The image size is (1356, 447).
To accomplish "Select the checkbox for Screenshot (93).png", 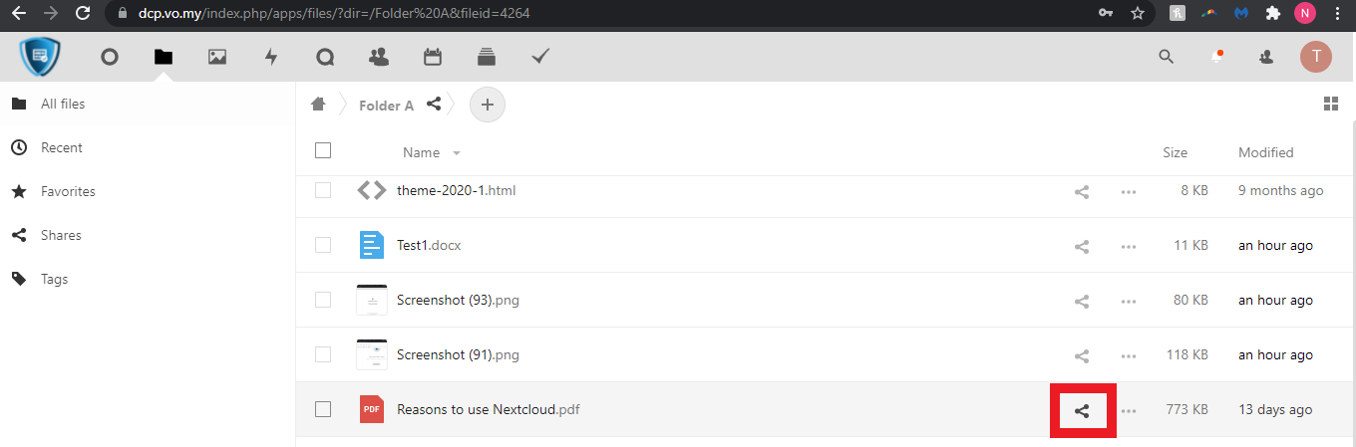I will (x=323, y=300).
